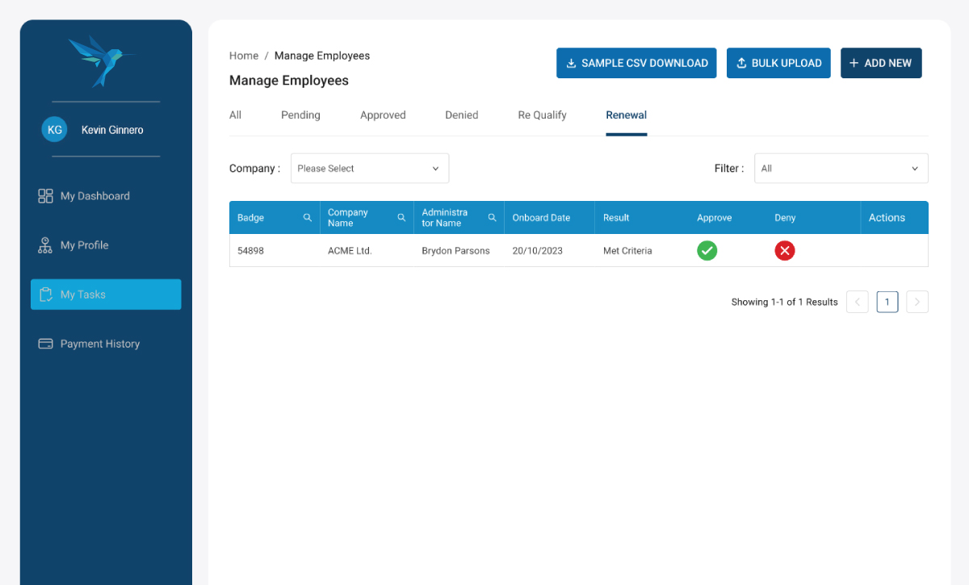Switch to the Denied tab
969x585 pixels.
click(462, 115)
